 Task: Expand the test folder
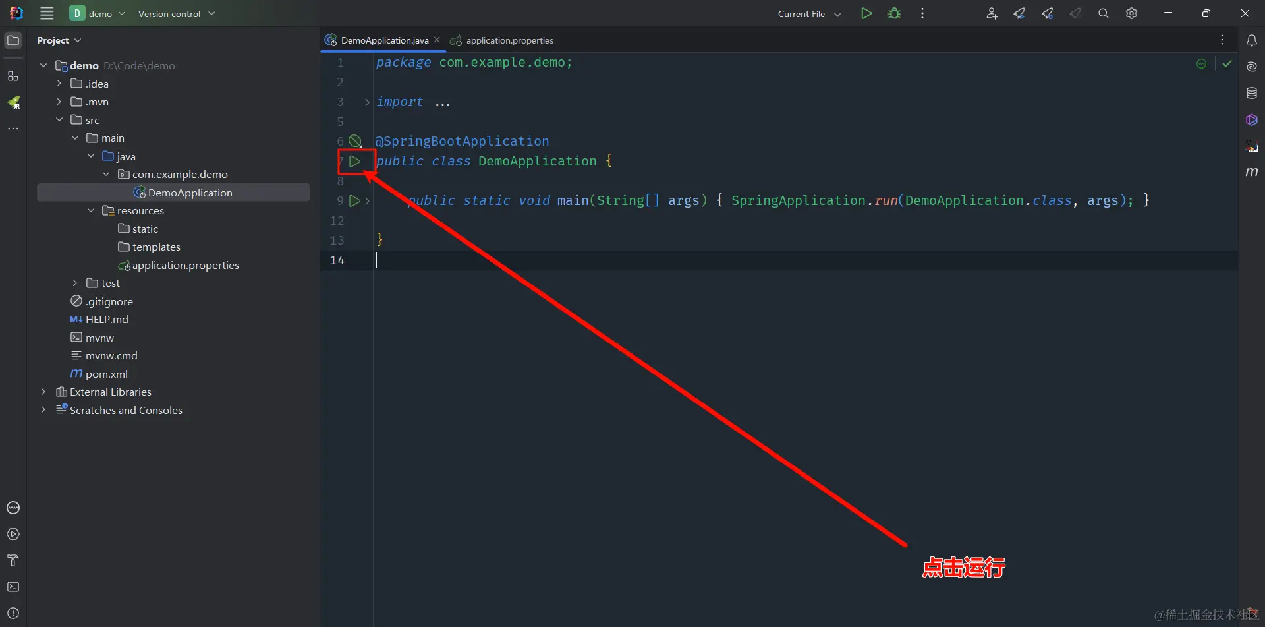coord(75,283)
